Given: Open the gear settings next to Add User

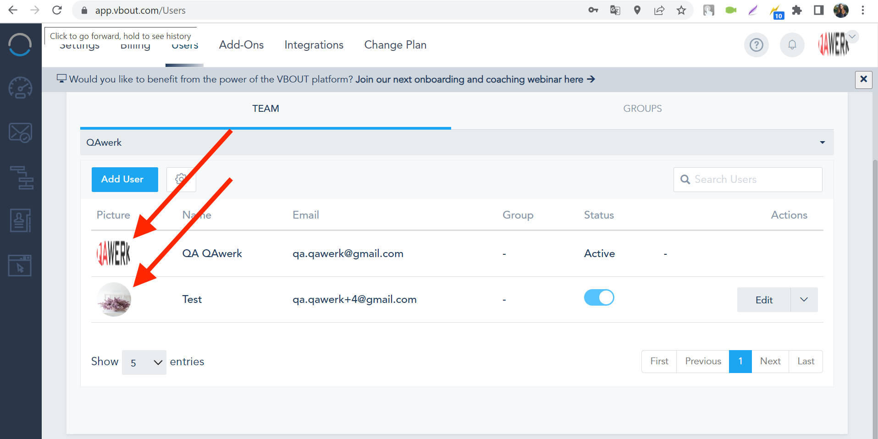Looking at the screenshot, I should (x=181, y=179).
